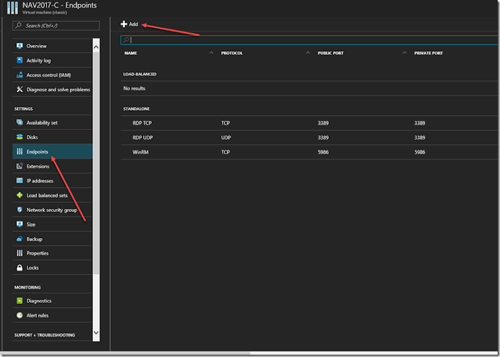Go to Network security group settings
Screen dimensions: 500x357
point(52,209)
